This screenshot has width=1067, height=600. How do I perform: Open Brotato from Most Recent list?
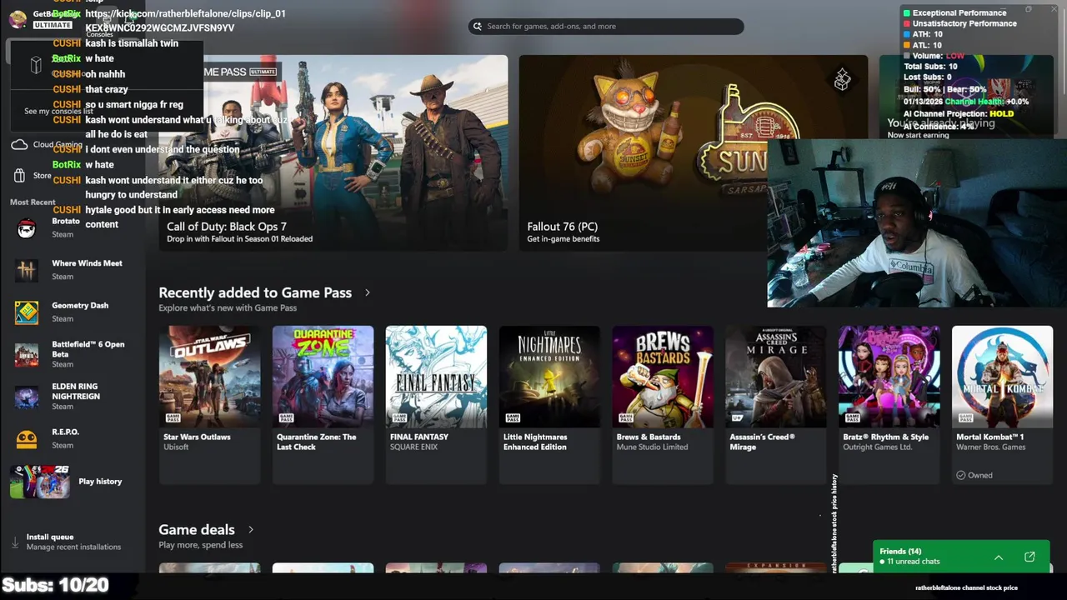click(73, 227)
